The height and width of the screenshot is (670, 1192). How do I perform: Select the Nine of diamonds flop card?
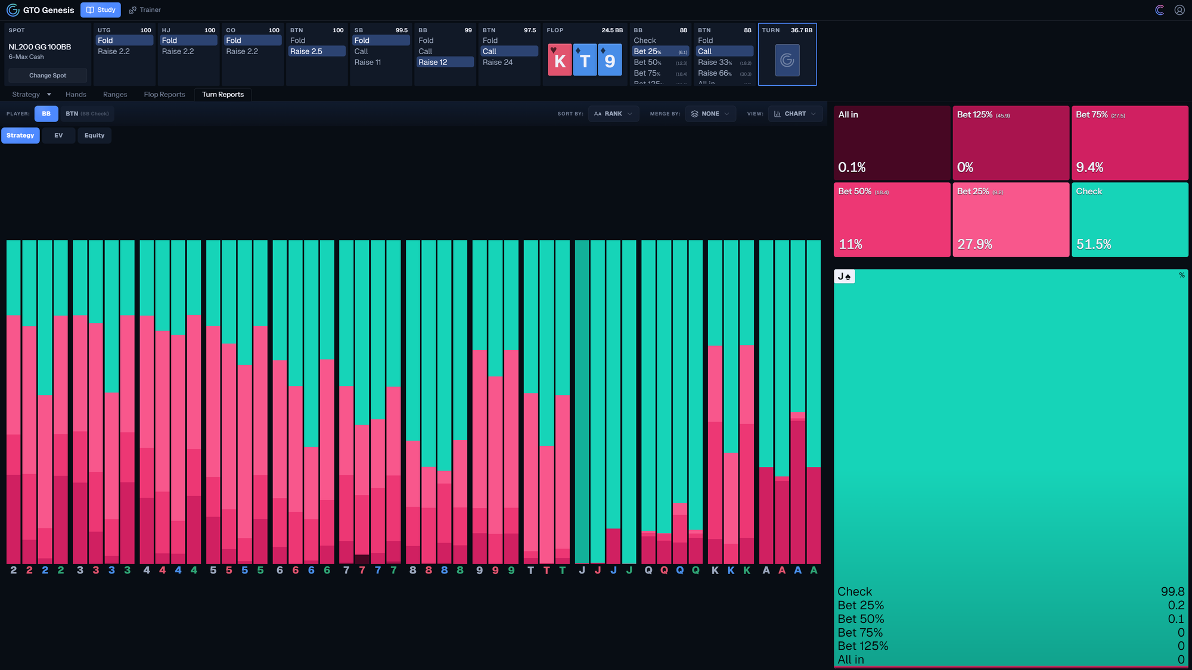(x=610, y=60)
